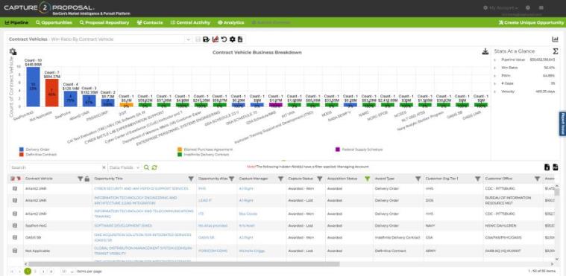
Task: Click the filter icon on Acquisition Status column
Action: click(368, 179)
